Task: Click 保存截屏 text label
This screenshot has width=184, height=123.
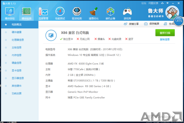Action: [154, 24]
